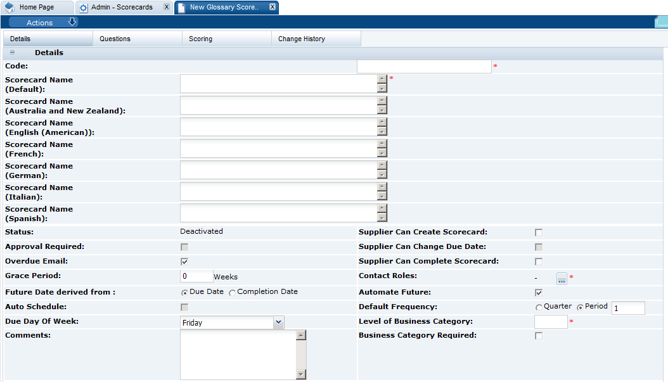Switch to the Questions tab
Image resolution: width=668 pixels, height=382 pixels.
pyautogui.click(x=115, y=38)
